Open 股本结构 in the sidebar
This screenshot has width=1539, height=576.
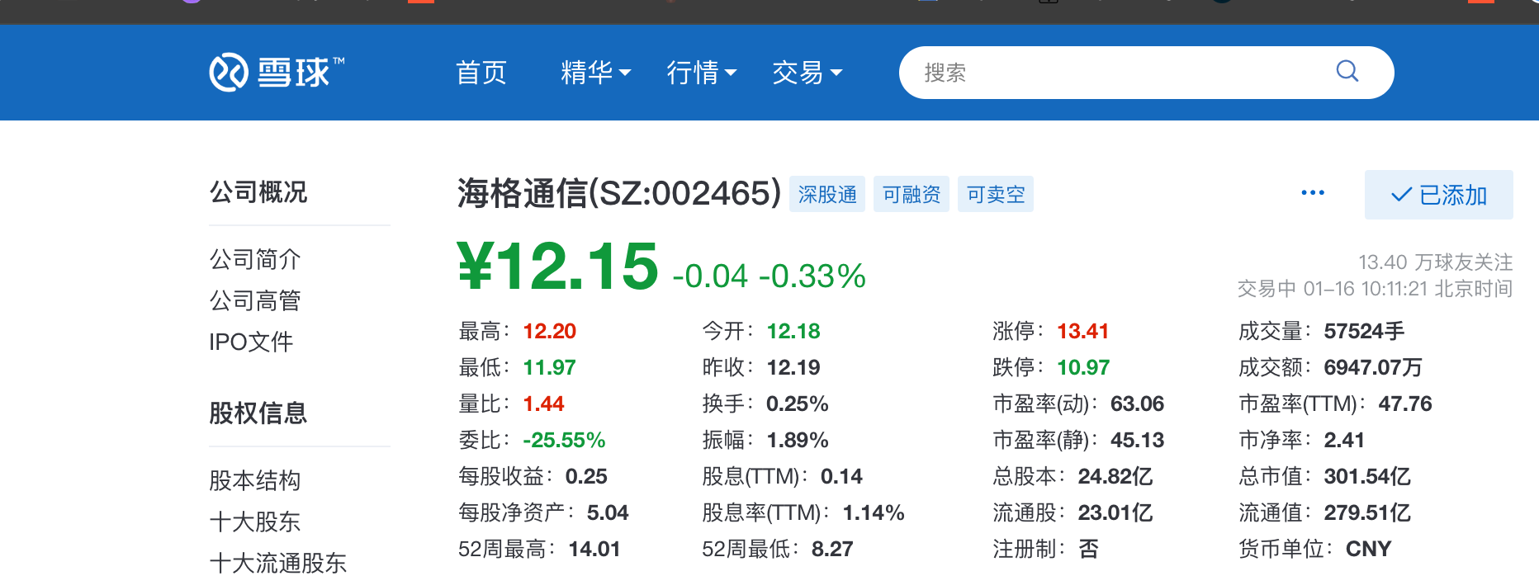click(x=255, y=480)
